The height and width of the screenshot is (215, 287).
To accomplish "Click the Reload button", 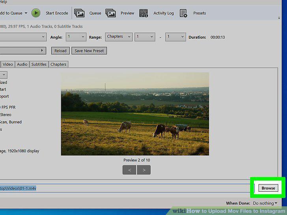I will coord(60,51).
